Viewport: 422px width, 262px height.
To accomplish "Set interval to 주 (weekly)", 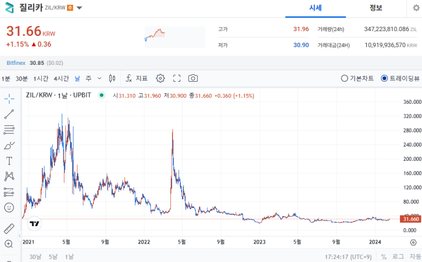I will tap(89, 79).
